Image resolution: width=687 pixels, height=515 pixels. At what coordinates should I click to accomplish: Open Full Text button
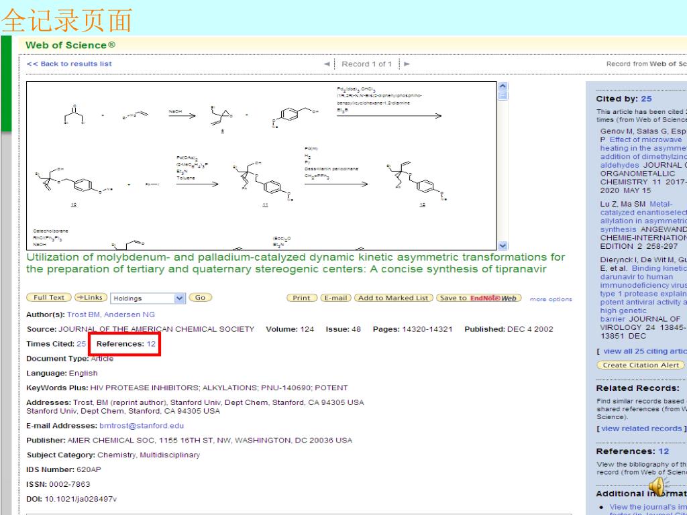pyautogui.click(x=48, y=298)
